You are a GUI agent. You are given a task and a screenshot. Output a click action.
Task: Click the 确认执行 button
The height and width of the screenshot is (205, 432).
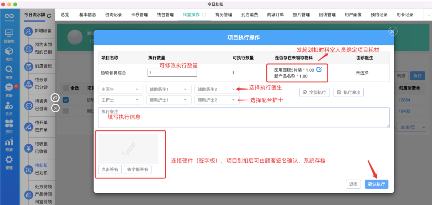[376, 184]
